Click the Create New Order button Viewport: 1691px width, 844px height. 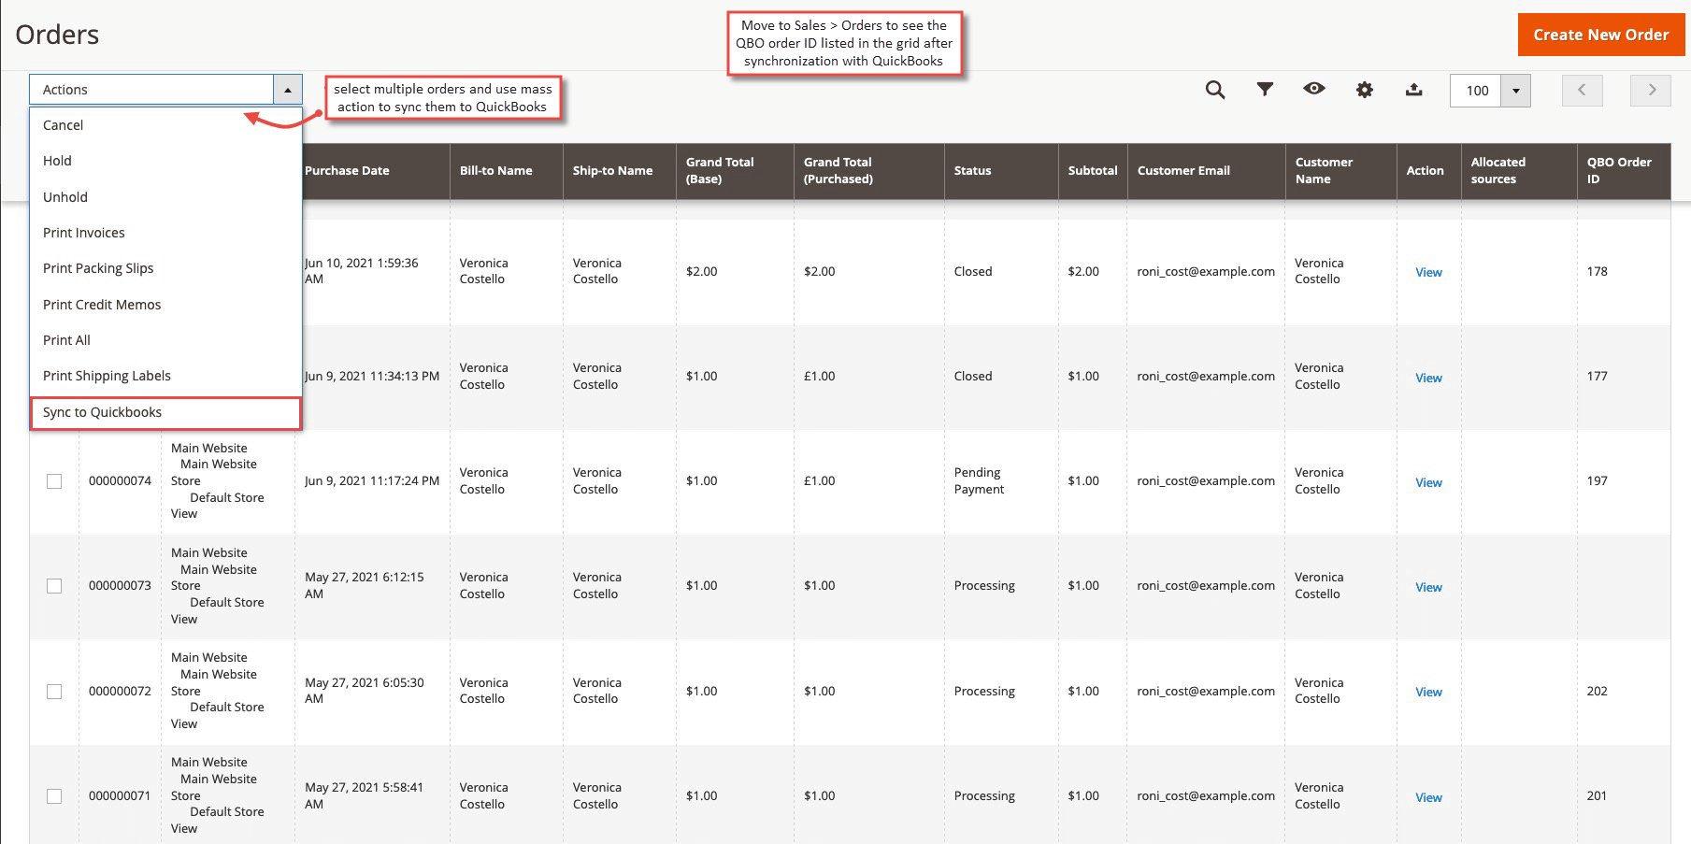coord(1600,35)
